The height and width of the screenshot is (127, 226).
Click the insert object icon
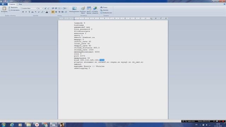point(95,8)
